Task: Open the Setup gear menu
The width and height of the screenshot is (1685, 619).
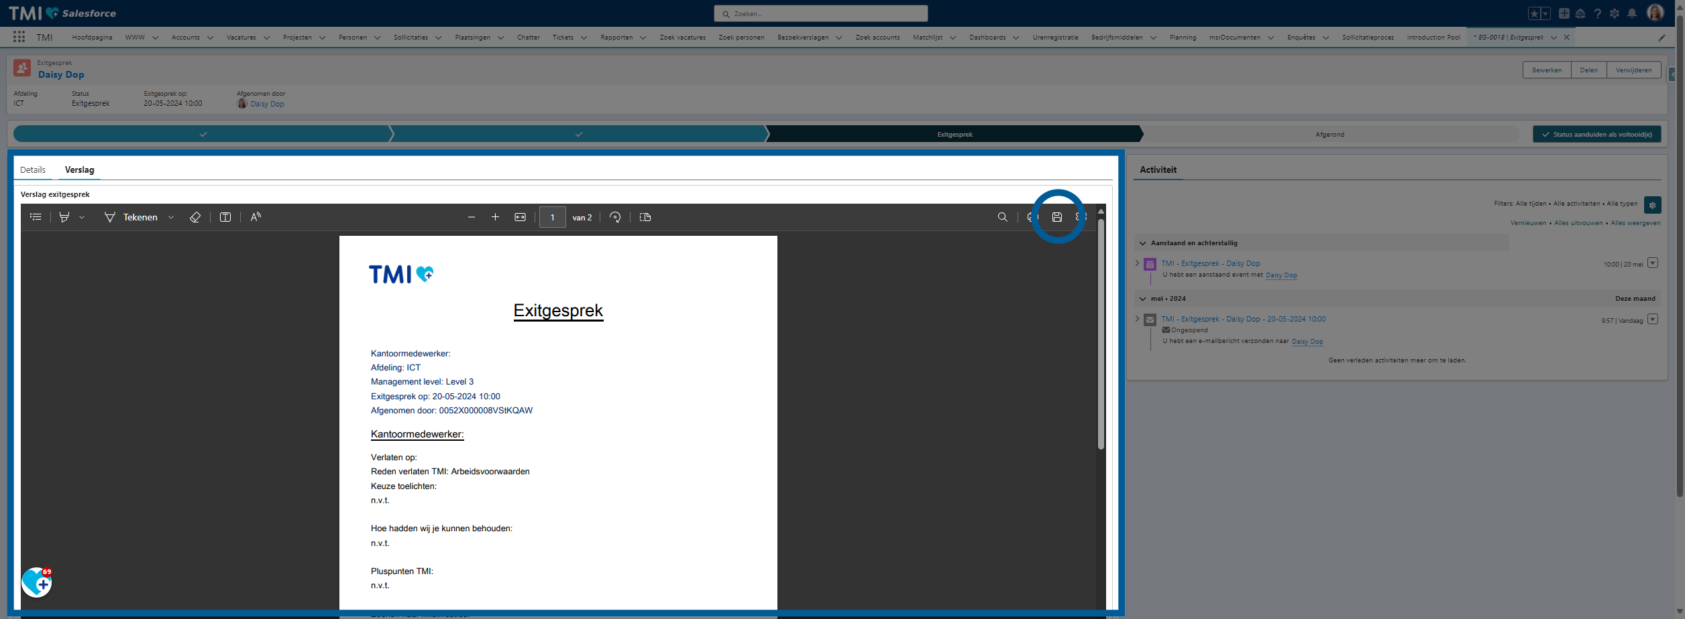Action: (x=1615, y=13)
